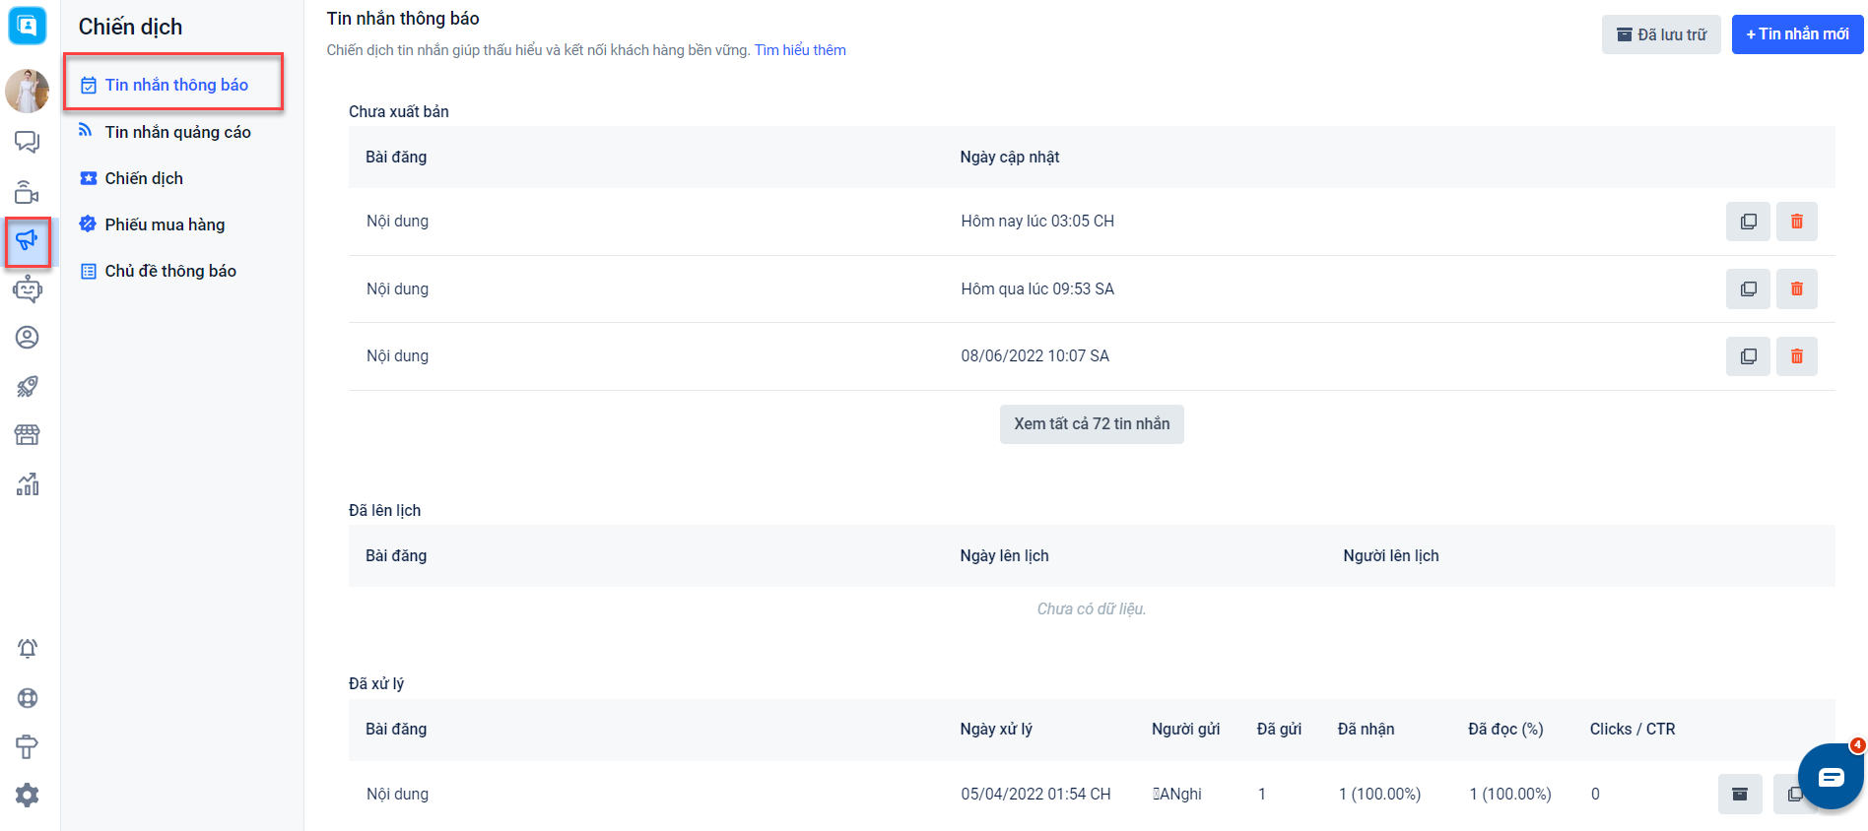
Task: Click the megaphone campaign icon in sidebar
Action: pyautogui.click(x=28, y=240)
